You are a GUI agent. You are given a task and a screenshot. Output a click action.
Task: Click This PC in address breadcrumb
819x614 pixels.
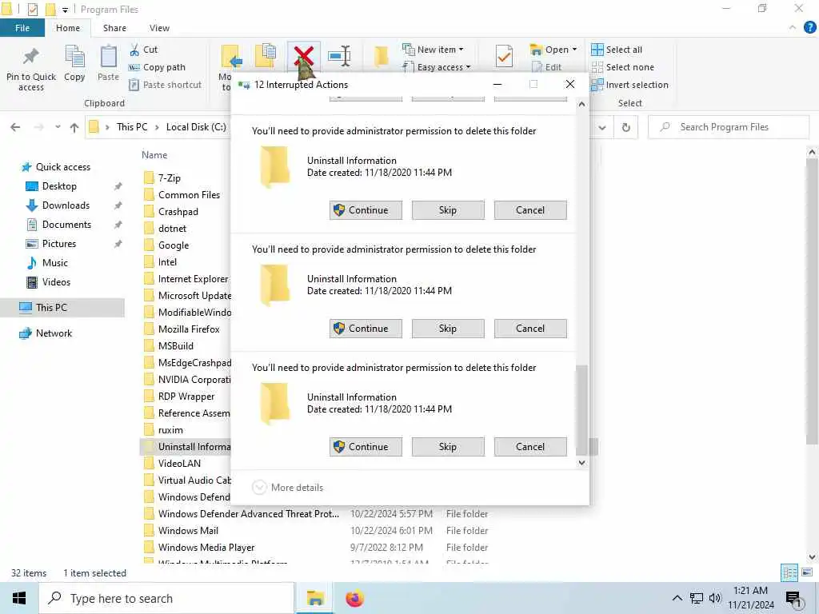coord(132,127)
